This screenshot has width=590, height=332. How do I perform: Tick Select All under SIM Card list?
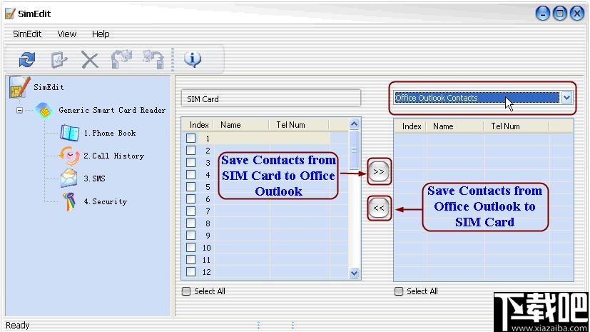[x=186, y=291]
